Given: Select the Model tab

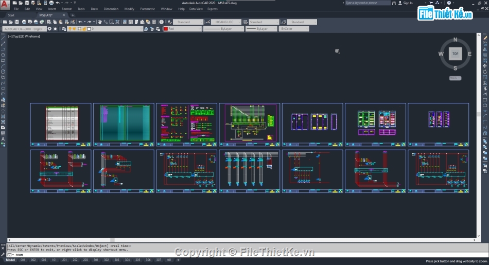Looking at the screenshot, I should coord(10,260).
